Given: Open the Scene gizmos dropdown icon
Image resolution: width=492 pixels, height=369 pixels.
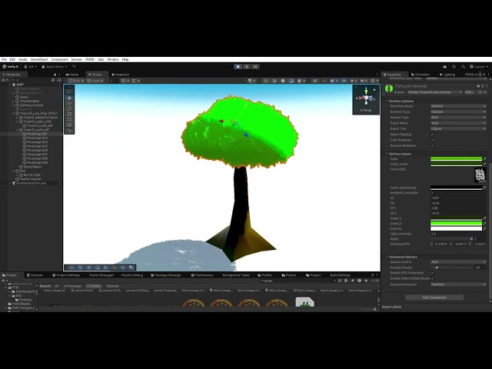Looking at the screenshot, I should coord(374,81).
